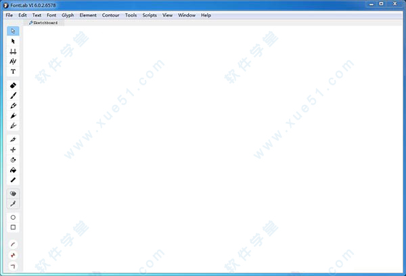The image size is (406, 276).
Task: Select the Text tool
Action: click(x=13, y=72)
